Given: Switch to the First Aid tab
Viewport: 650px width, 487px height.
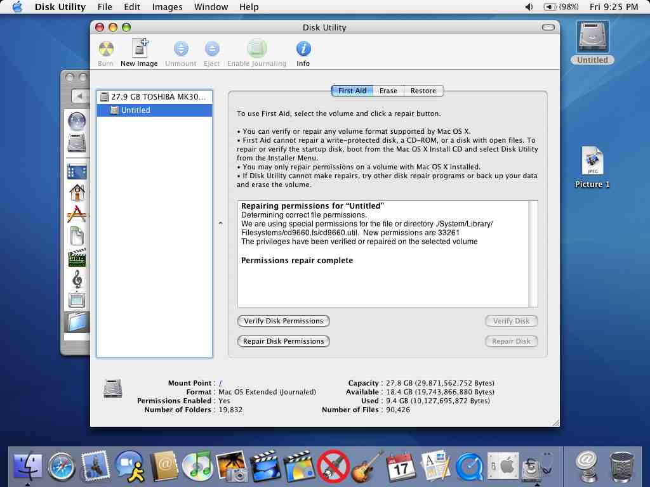Looking at the screenshot, I should 352,91.
